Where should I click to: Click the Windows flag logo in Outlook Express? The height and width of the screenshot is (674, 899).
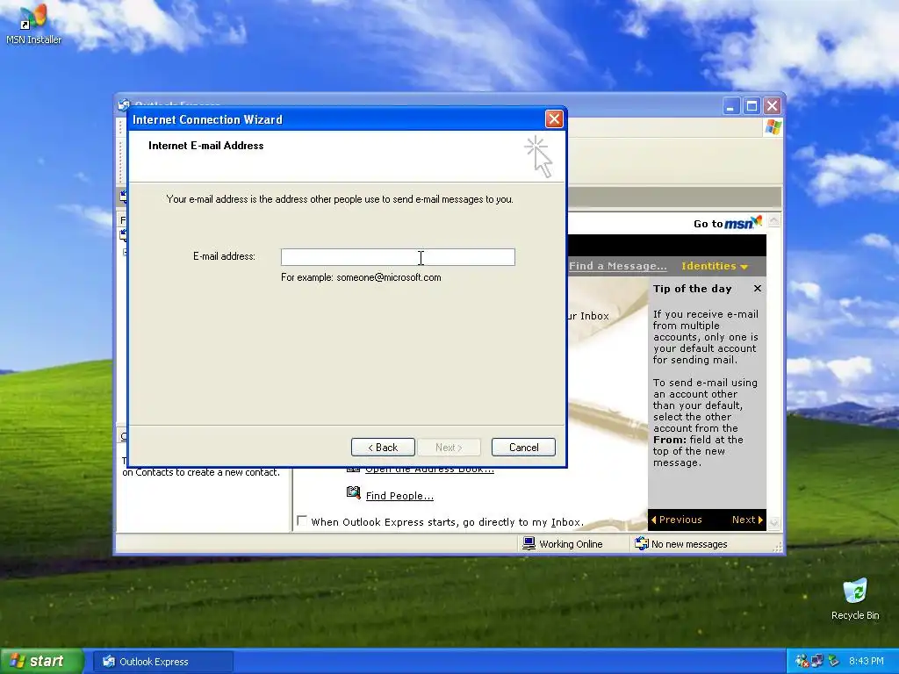(773, 127)
